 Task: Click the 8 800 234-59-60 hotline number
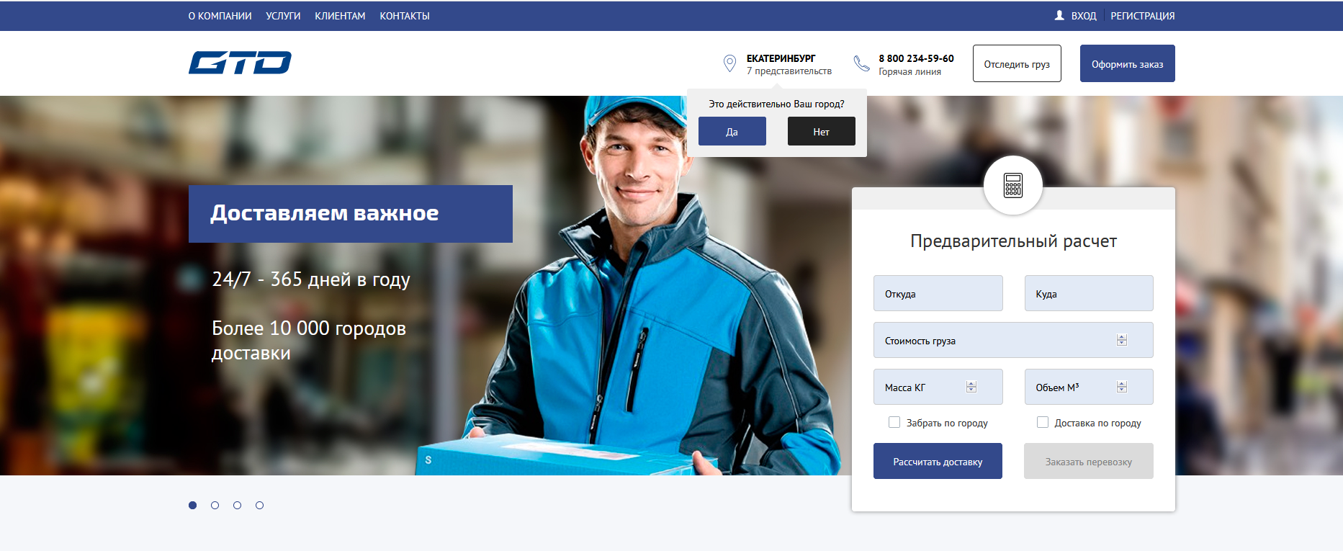pyautogui.click(x=916, y=58)
